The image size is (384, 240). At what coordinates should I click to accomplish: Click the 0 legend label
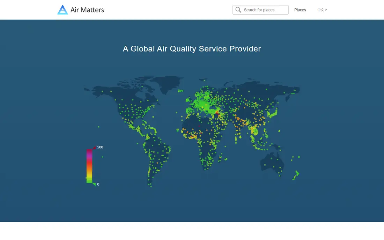(x=98, y=184)
